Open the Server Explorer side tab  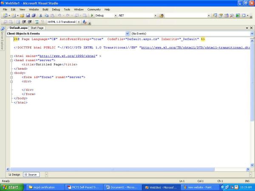coord(2,38)
